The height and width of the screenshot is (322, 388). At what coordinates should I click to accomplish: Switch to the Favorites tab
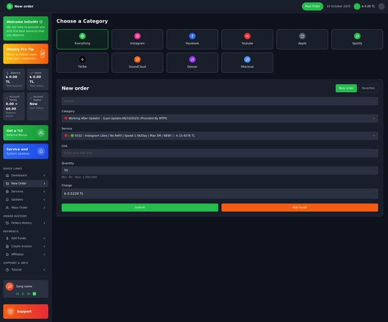[x=368, y=88]
